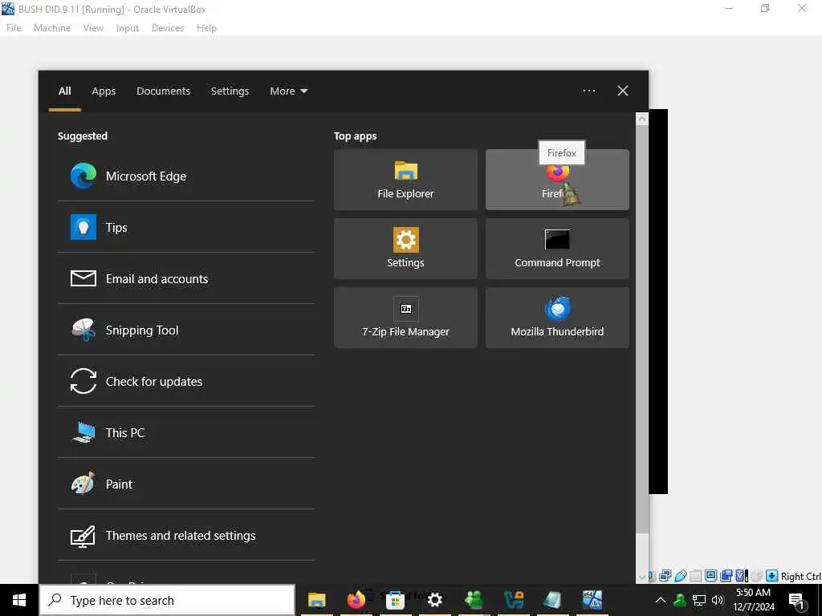Open File Explorer from the taskbar

[316, 600]
